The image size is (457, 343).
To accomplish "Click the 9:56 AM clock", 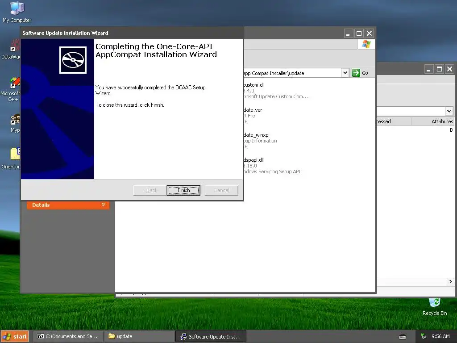I will tap(440, 336).
